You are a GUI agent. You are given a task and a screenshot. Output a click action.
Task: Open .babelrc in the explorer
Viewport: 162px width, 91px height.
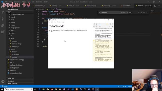click(x=14, y=52)
